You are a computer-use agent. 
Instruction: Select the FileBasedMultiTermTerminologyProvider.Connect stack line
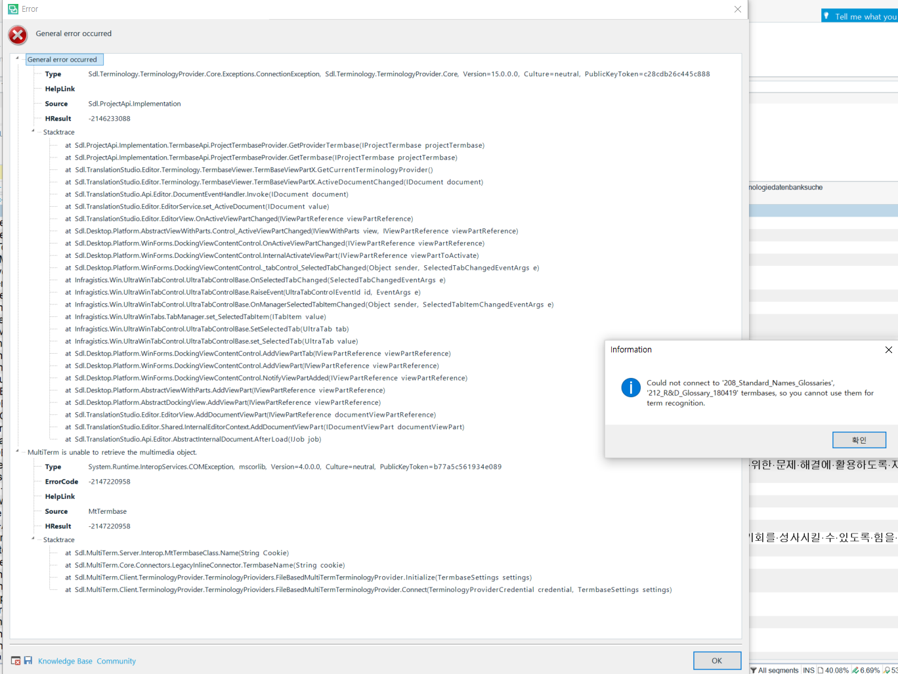(368, 589)
